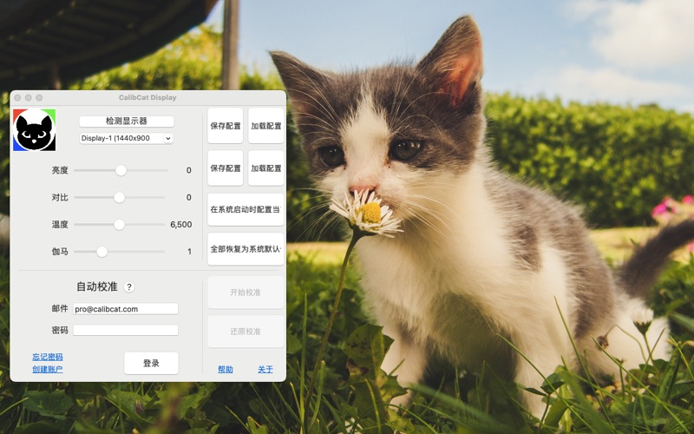Screen dimensions: 694x434
Task: Click the 6,500 temperature value
Action: [181, 225]
